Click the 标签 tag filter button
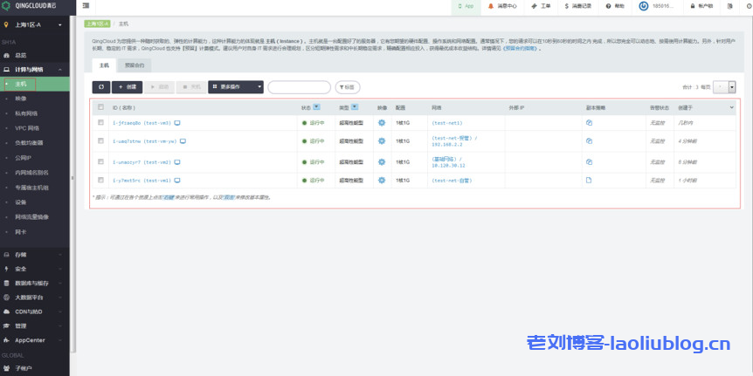 point(347,87)
